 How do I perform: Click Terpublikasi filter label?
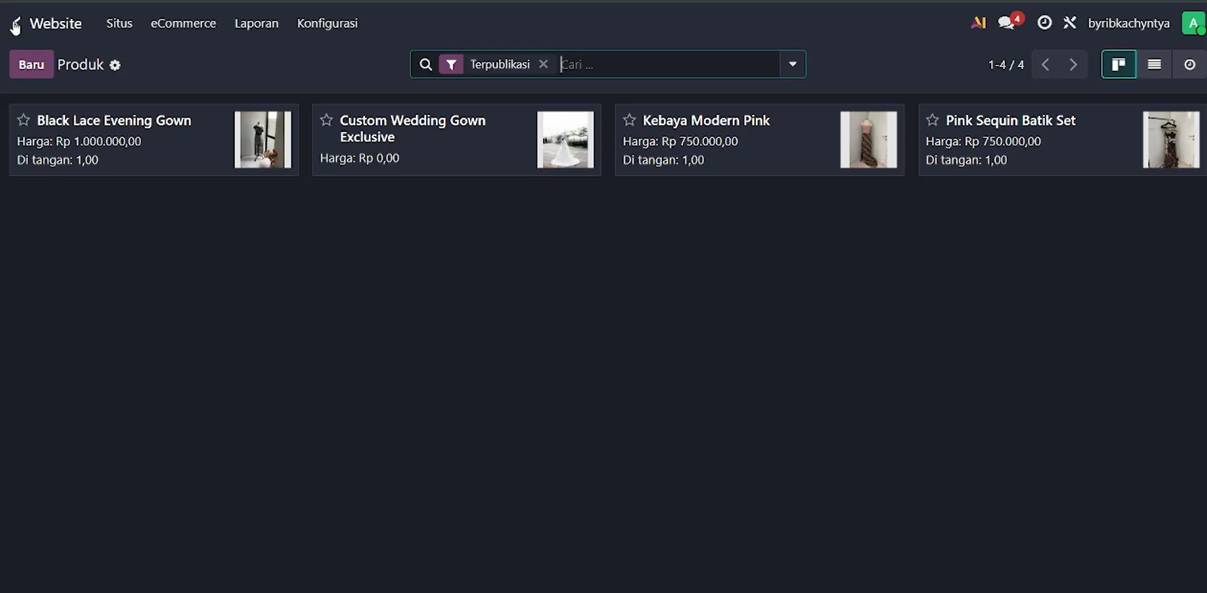tap(500, 64)
